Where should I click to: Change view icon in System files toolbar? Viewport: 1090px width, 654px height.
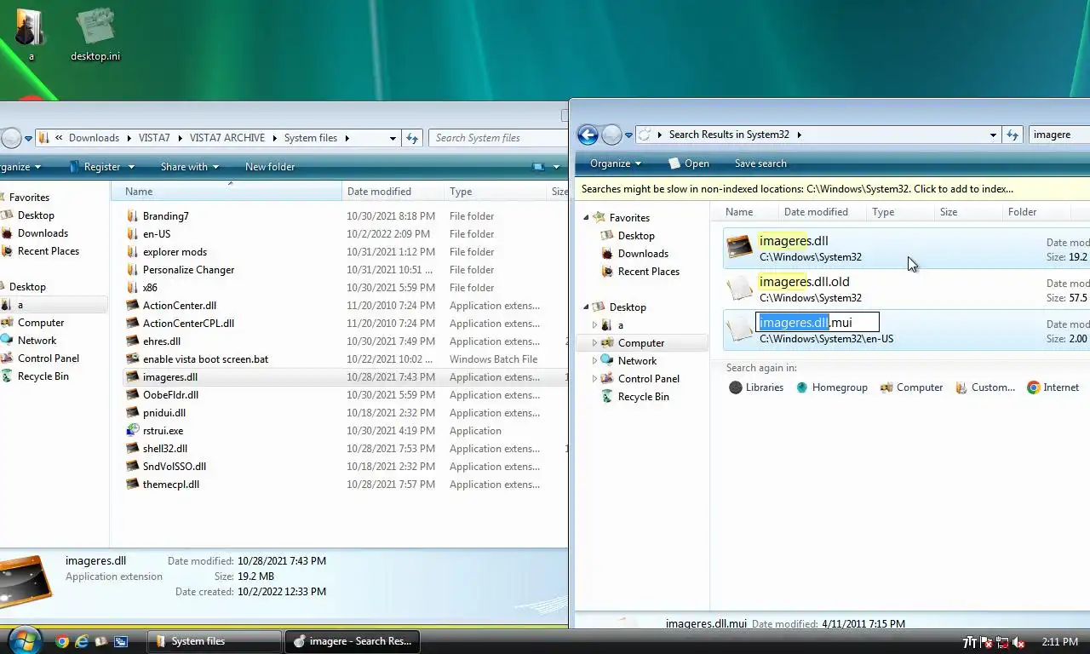click(538, 167)
